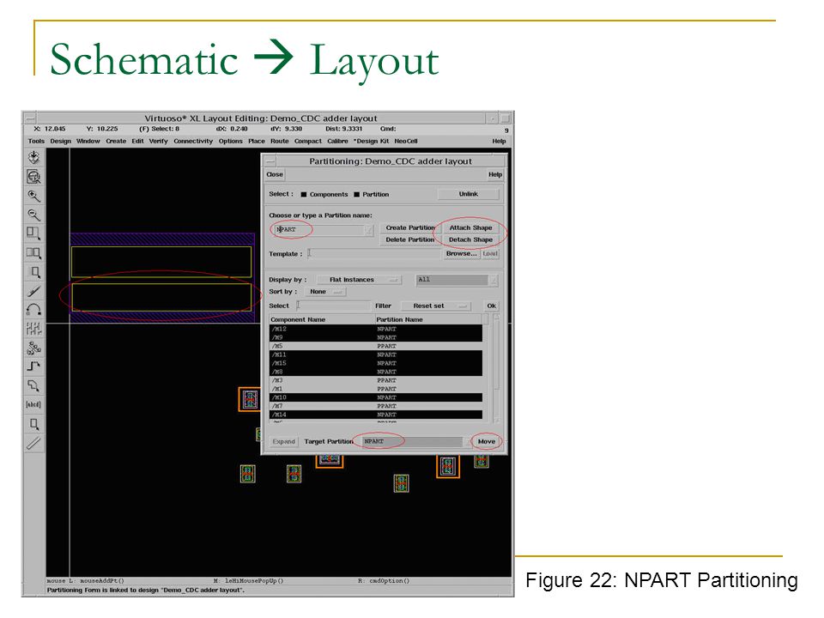The width and height of the screenshot is (824, 618).
Task: Toggle the Partition select checkbox
Action: (x=357, y=195)
